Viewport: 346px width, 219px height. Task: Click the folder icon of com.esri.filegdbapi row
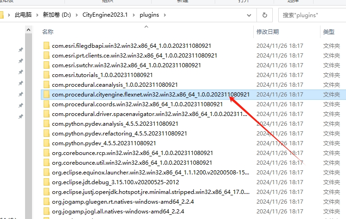(x=46, y=45)
